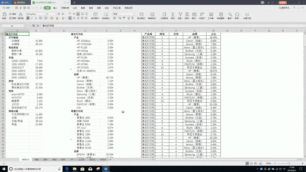Screen dimensions: 306x172
Task: Open the 插入 (Insert) ribbon tab
Action: tap(55, 8)
